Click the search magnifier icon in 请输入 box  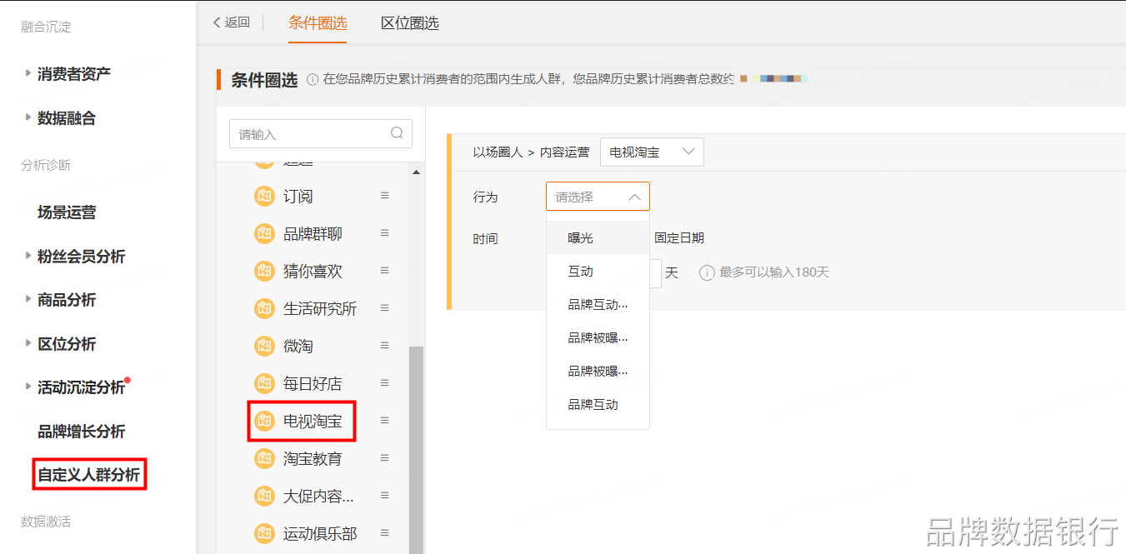click(x=397, y=133)
